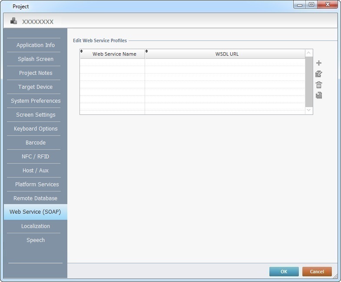The width and height of the screenshot is (341, 282).
Task: Open Localization settings
Action: (36, 226)
